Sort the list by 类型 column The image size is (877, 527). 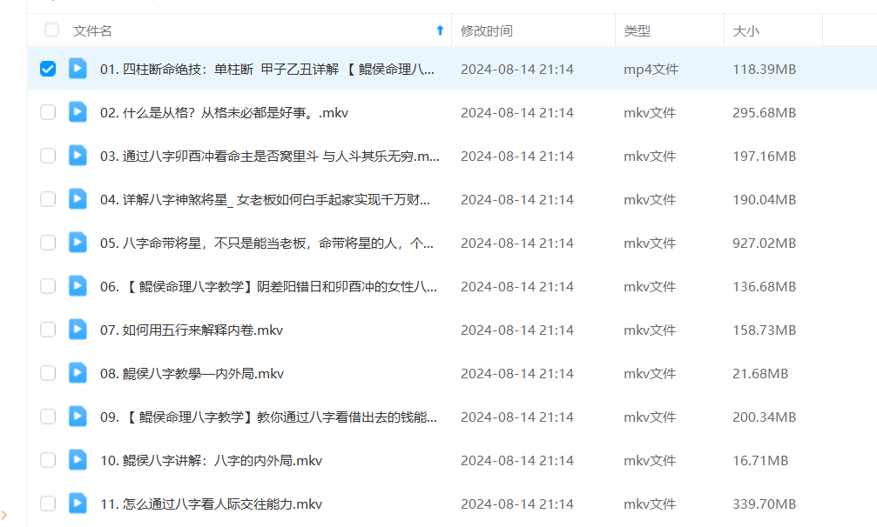click(x=637, y=30)
